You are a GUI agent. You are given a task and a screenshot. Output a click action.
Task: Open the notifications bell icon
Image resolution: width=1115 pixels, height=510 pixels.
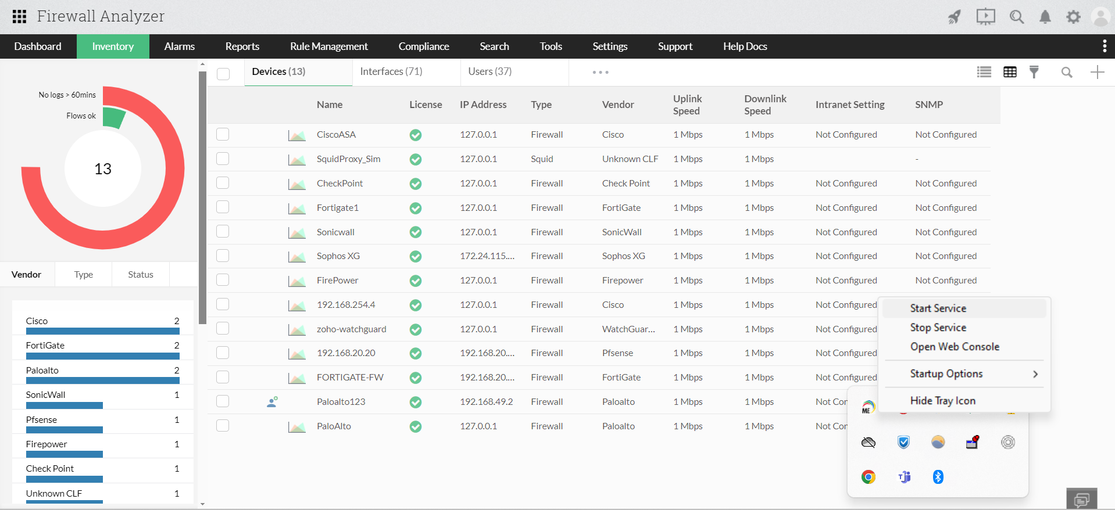tap(1045, 17)
